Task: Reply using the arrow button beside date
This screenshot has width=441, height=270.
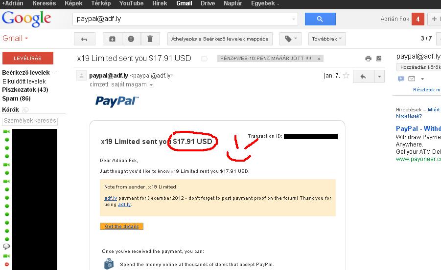Action: click(363, 76)
